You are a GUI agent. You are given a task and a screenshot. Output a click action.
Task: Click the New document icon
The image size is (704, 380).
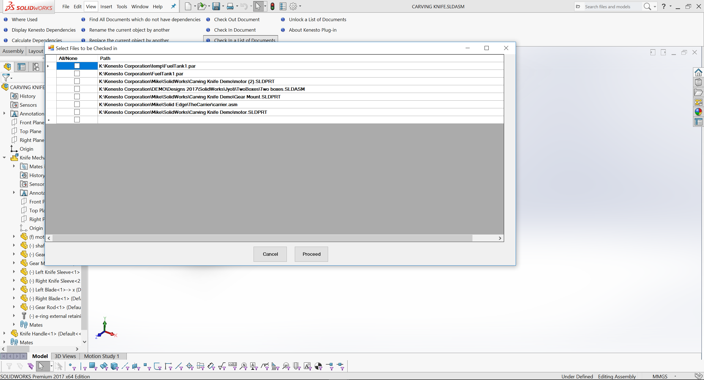188,6
